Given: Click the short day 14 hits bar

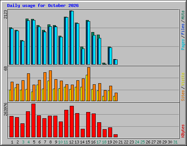Looking at the screenshot, I should [x=81, y=55].
